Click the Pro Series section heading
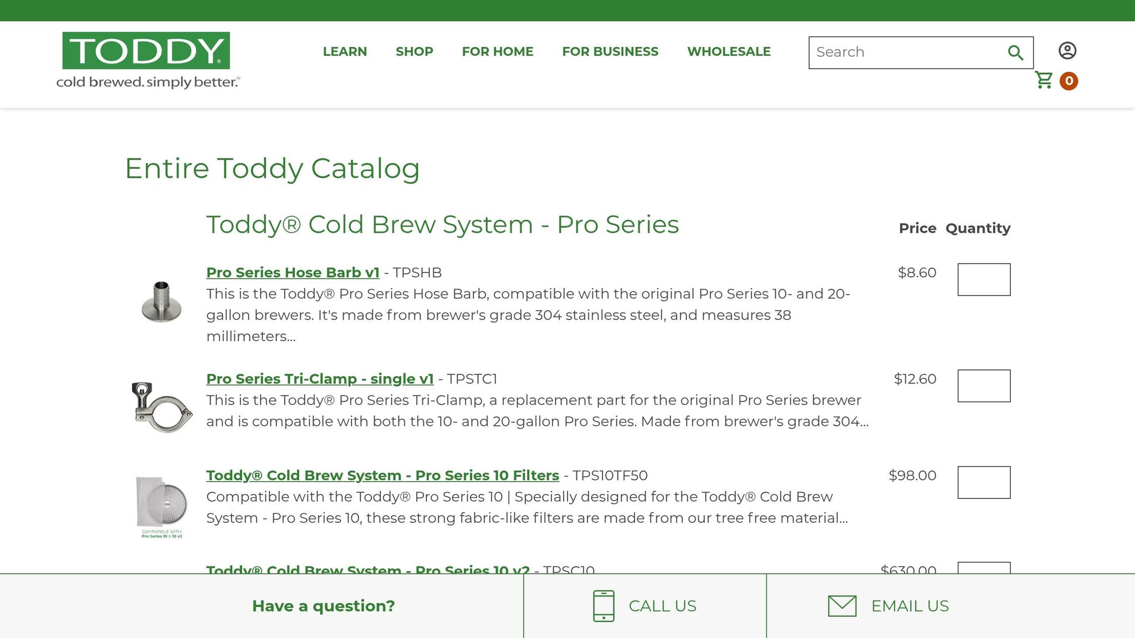This screenshot has width=1135, height=638. tap(442, 224)
